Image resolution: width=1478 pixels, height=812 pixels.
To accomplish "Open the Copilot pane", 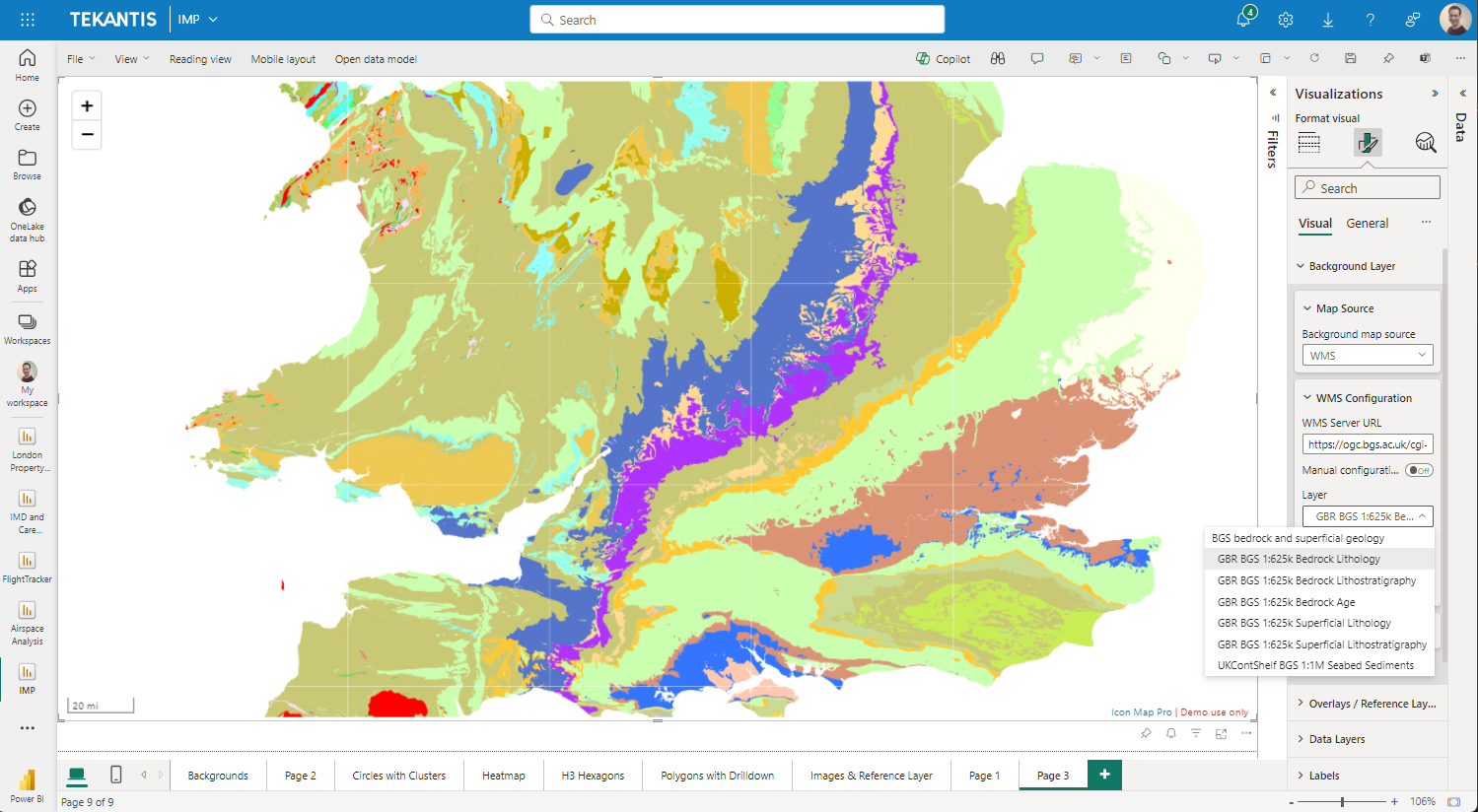I will click(x=943, y=59).
